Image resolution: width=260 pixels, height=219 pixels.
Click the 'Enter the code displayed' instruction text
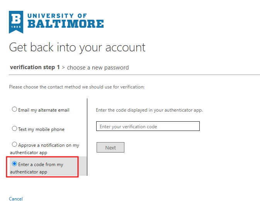pos(149,110)
